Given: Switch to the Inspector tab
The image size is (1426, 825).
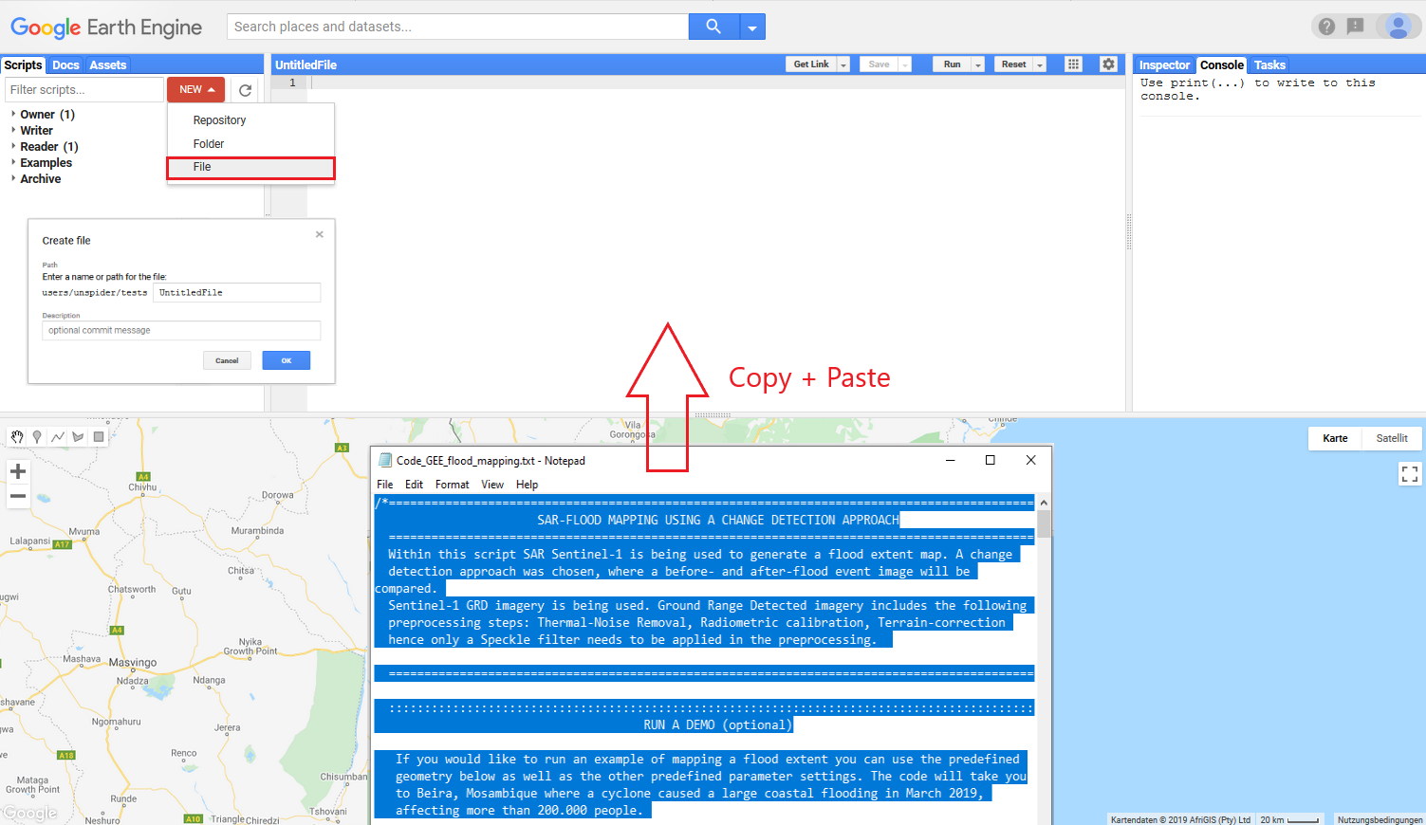Looking at the screenshot, I should click(1164, 64).
